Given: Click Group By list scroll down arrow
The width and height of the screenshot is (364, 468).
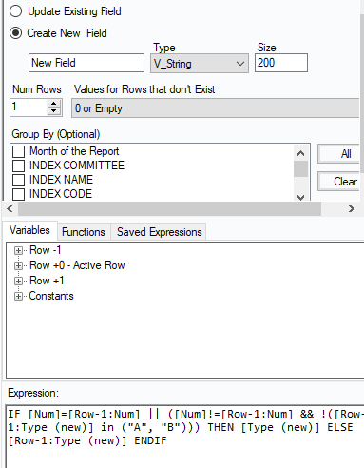Looking at the screenshot, I should coord(300,197).
